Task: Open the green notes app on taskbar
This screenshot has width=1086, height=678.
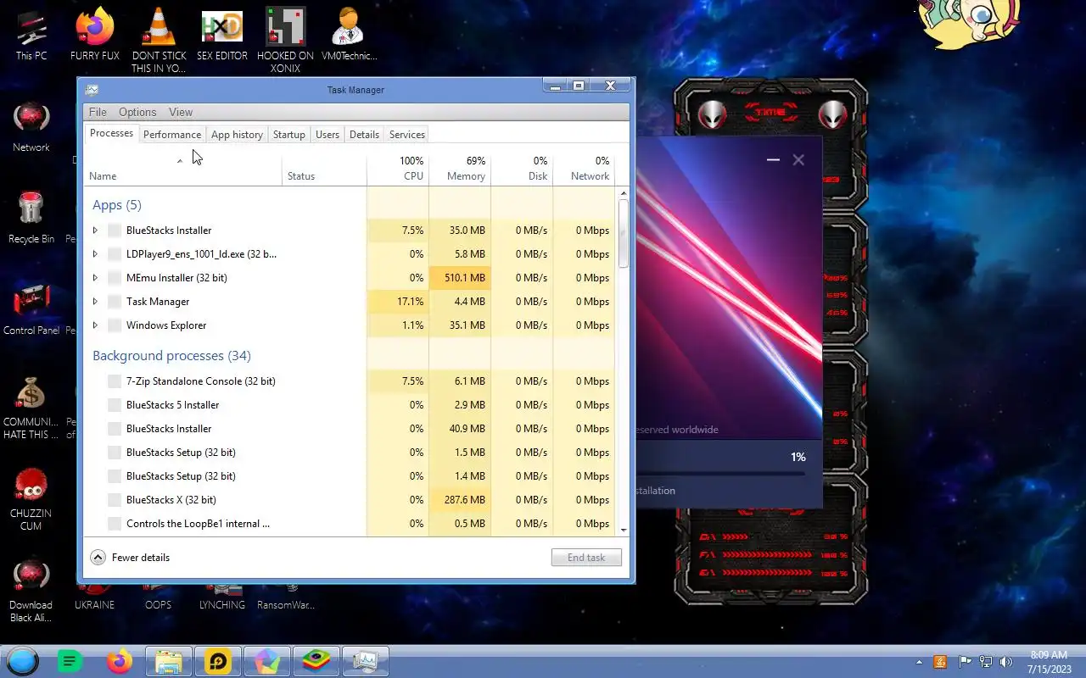Action: 70,661
